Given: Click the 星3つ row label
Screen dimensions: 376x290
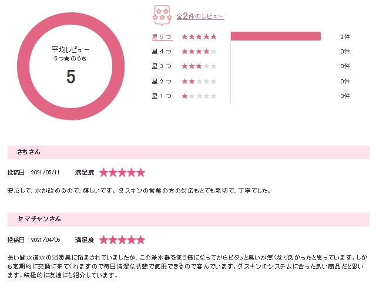Looking at the screenshot, I should [162, 66].
